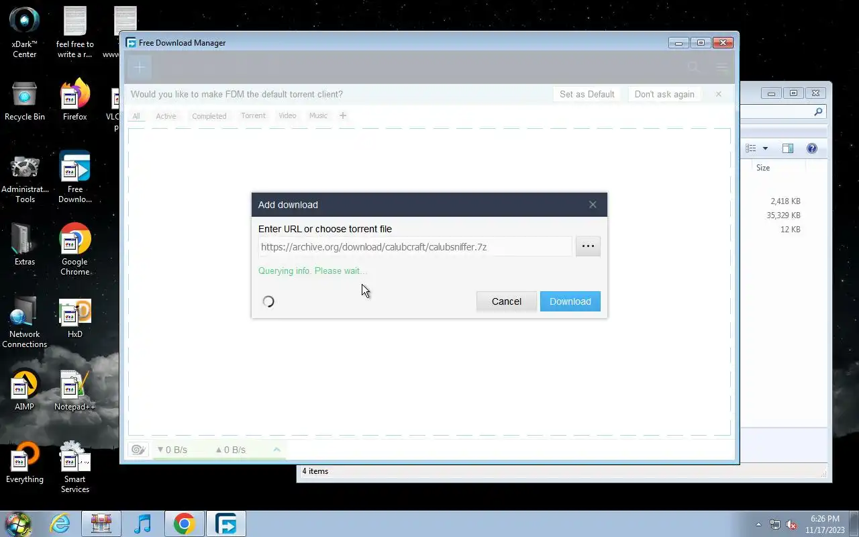Viewport: 859px width, 537px height.
Task: Open Network Connections desktop icon
Action: (x=25, y=322)
